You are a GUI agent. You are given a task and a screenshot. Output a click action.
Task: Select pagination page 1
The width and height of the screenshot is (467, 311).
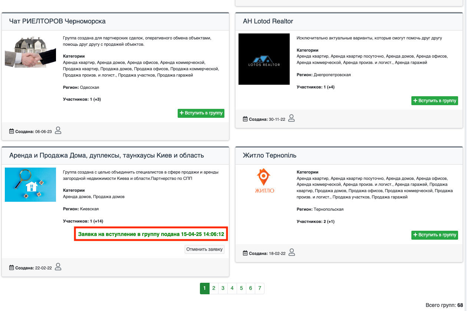click(205, 288)
